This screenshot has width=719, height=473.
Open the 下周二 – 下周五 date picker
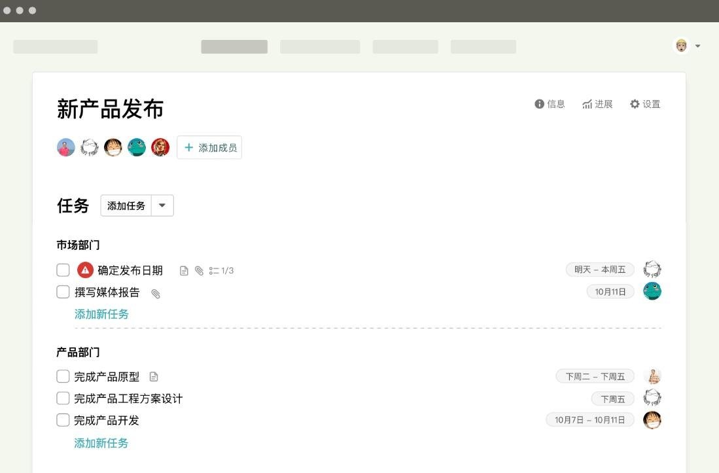(x=595, y=376)
